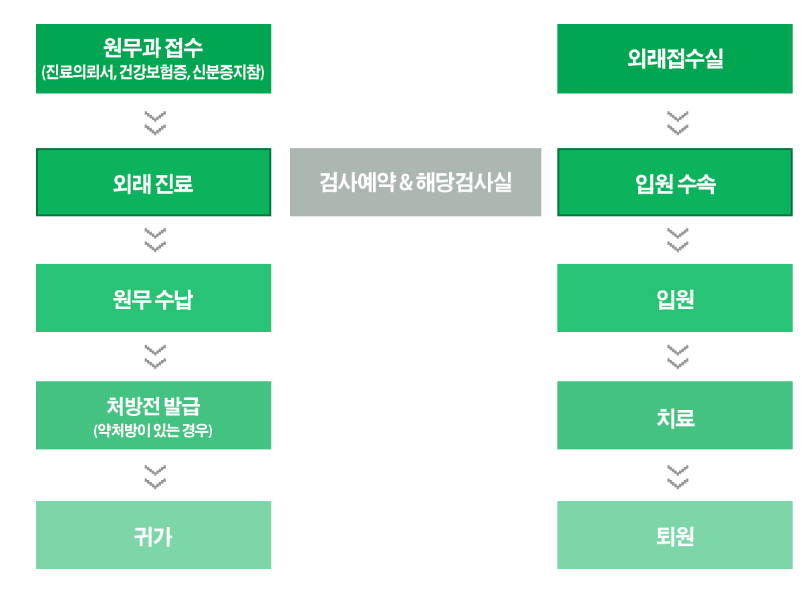Select the 원무과 접수 step box
The width and height of the screenshot is (802, 593).
click(x=154, y=59)
